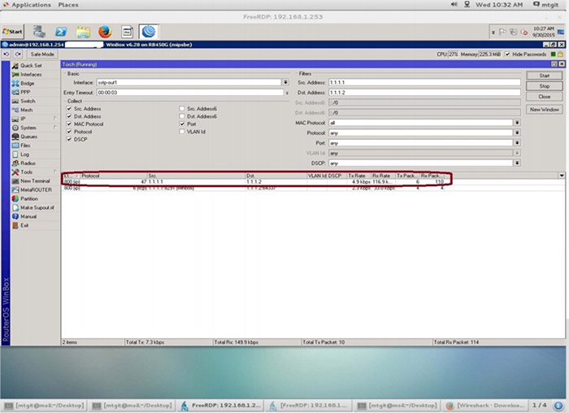The width and height of the screenshot is (569, 413).
Task: Click the volume icon in top panel
Action: tap(454, 4)
